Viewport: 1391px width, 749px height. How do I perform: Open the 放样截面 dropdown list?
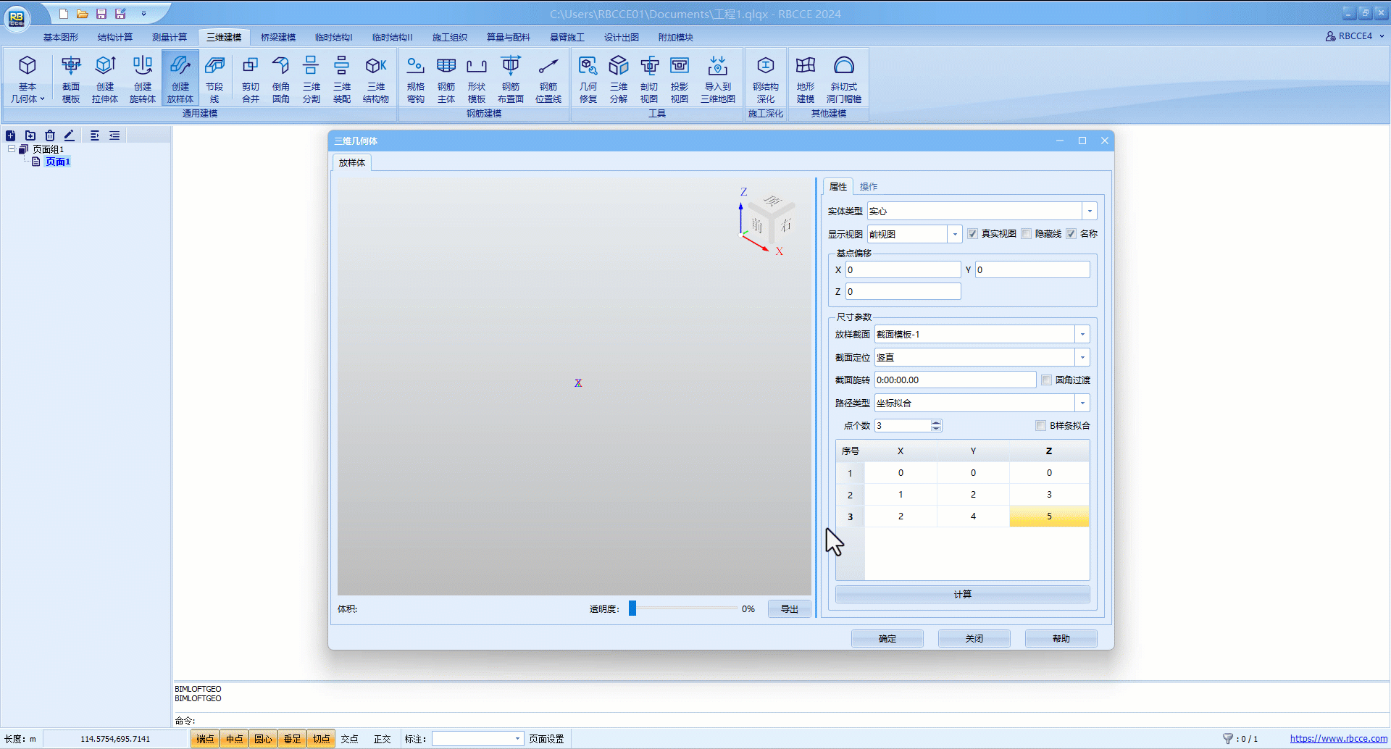coord(1082,335)
